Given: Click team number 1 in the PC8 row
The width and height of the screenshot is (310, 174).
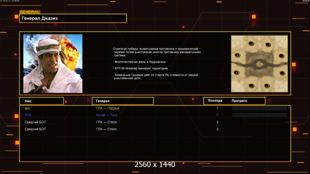Looking at the screenshot, I should [217, 115].
